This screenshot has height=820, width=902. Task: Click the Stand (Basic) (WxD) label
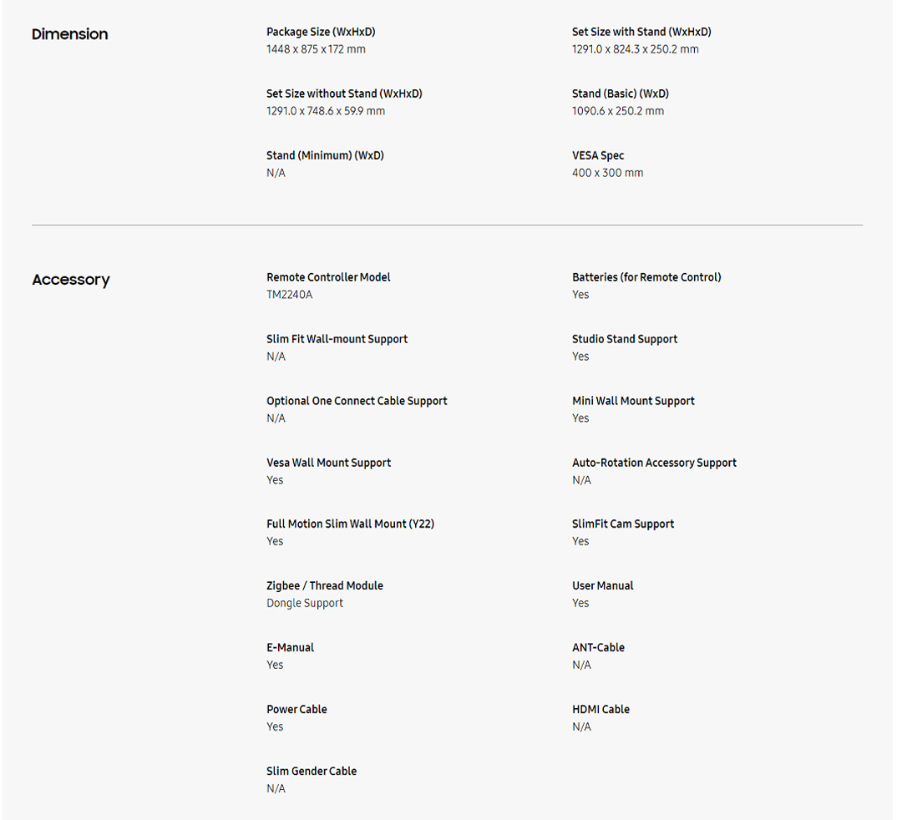coord(621,94)
